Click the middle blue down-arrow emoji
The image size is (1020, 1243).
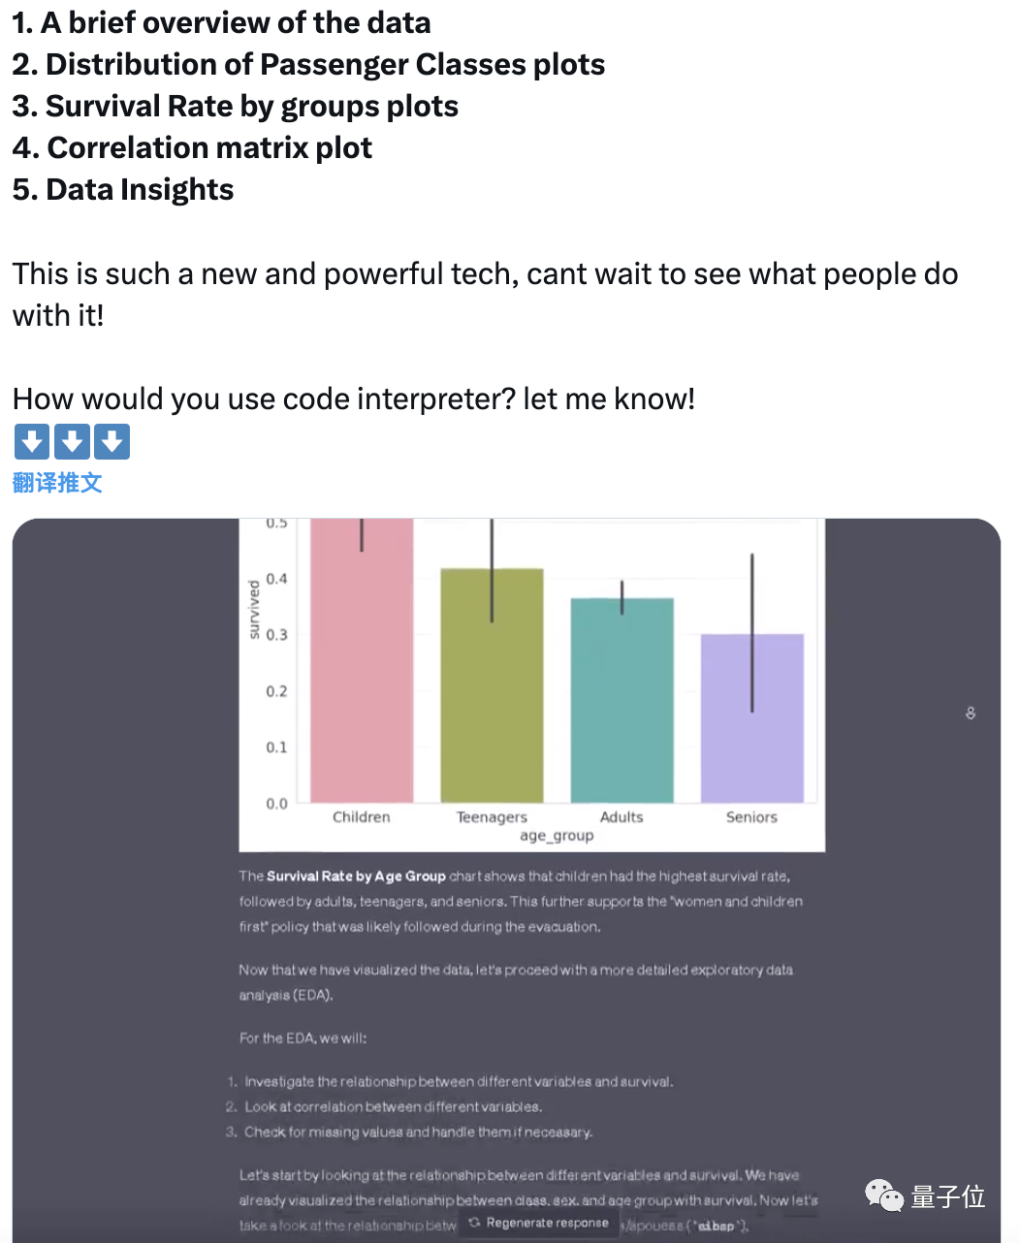click(72, 442)
